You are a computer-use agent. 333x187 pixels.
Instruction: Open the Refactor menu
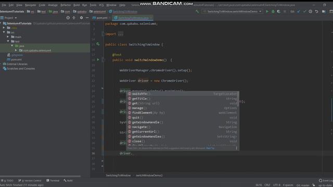(x=66, y=5)
